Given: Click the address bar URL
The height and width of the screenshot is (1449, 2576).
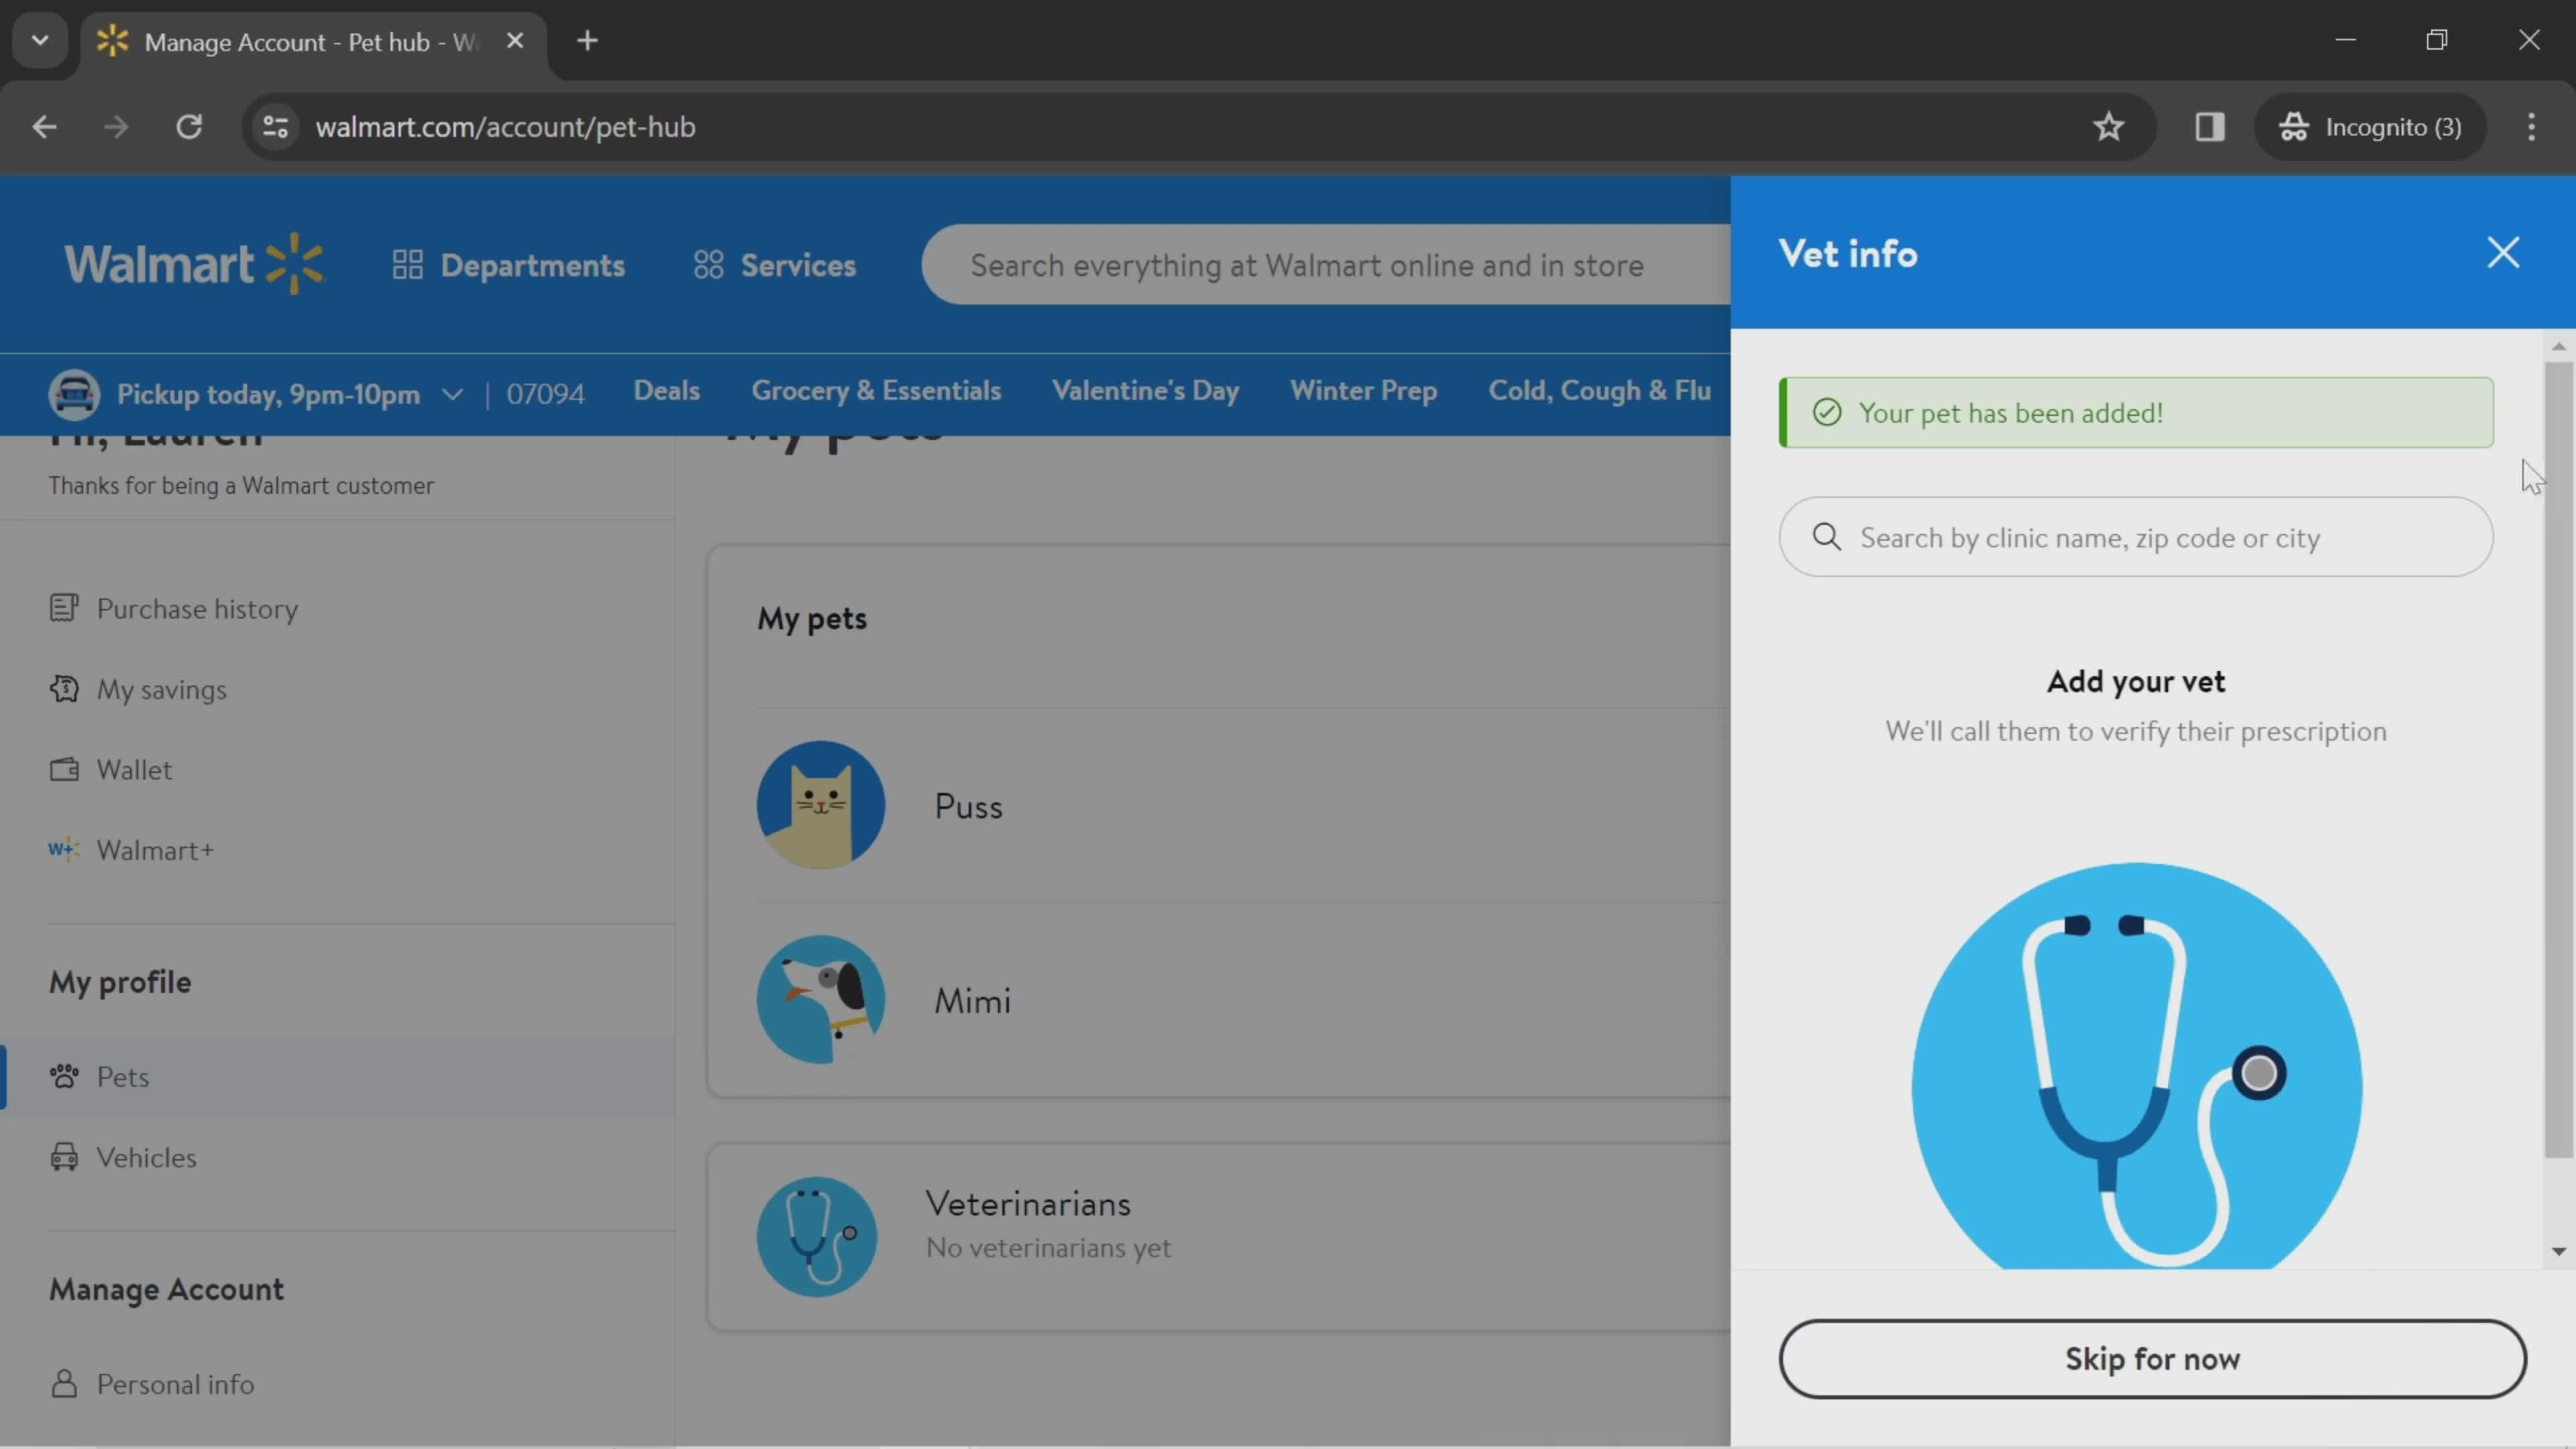Looking at the screenshot, I should click(505, 127).
